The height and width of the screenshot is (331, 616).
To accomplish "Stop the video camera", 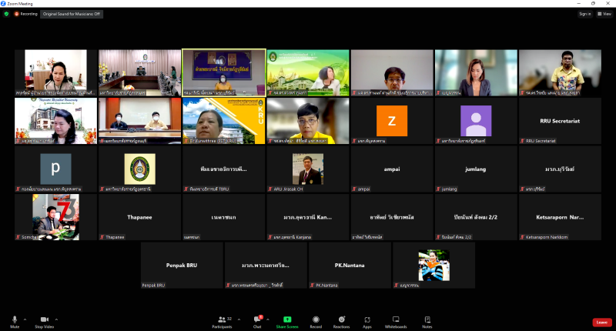I will pyautogui.click(x=44, y=320).
